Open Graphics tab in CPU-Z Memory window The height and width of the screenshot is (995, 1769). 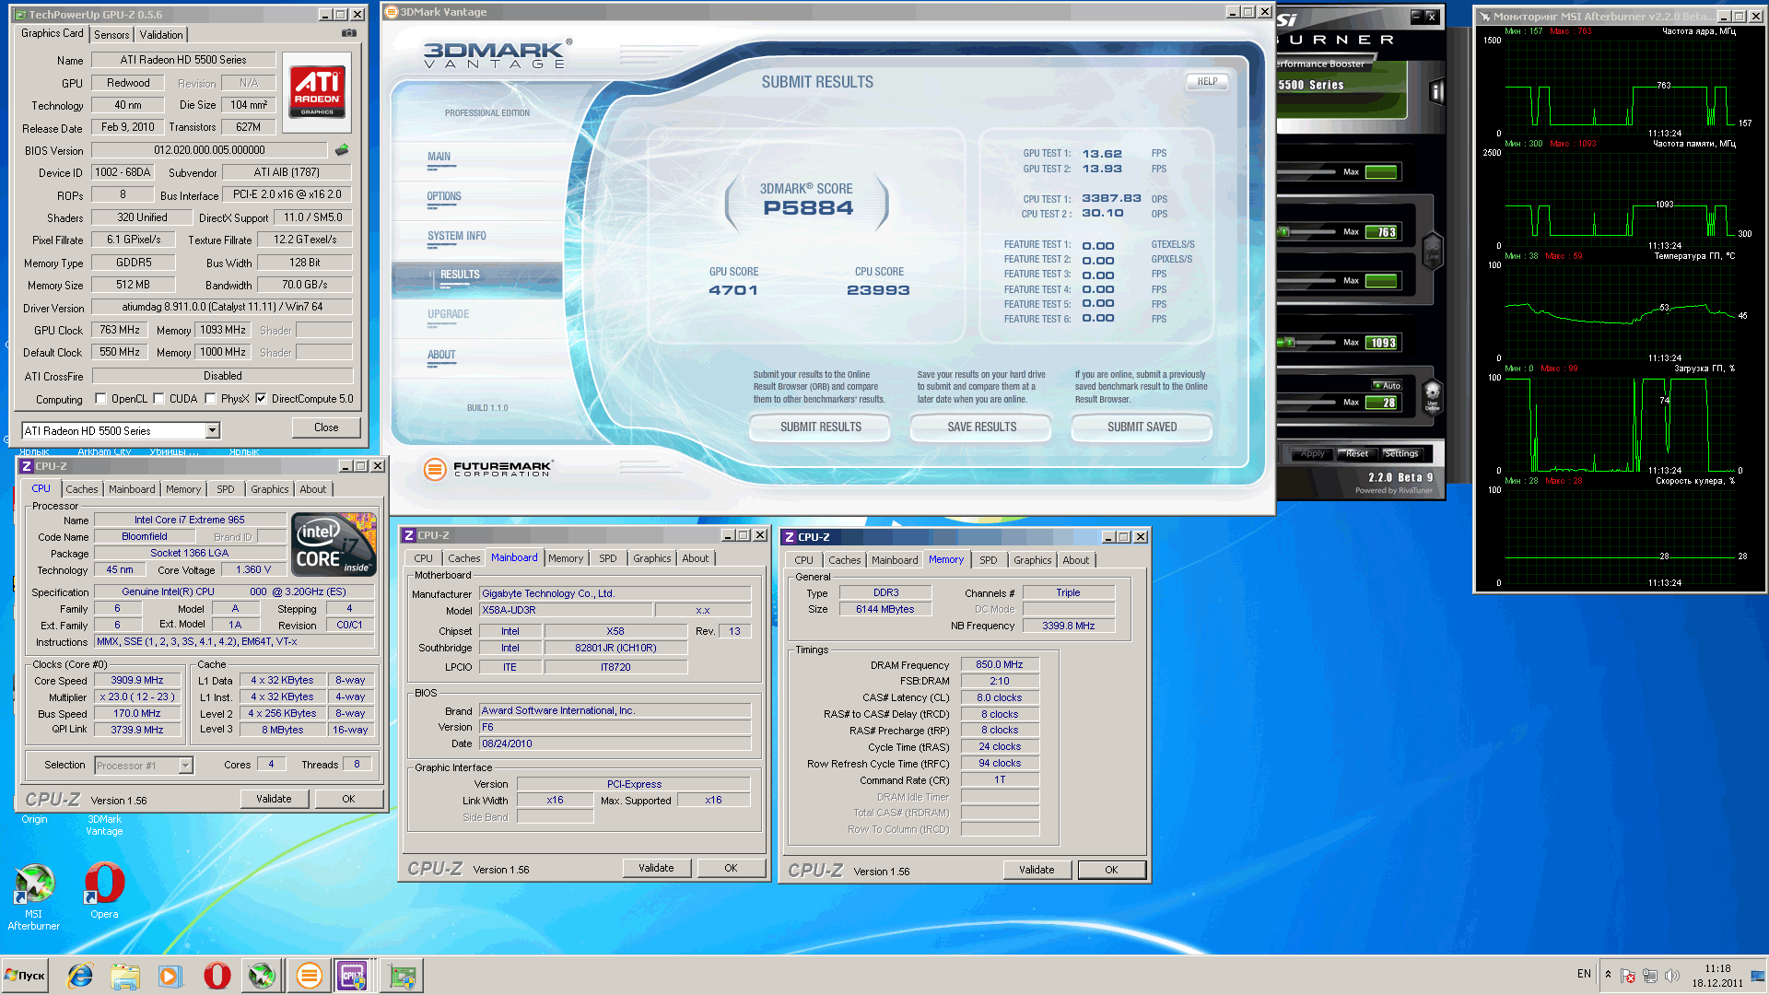1032,560
